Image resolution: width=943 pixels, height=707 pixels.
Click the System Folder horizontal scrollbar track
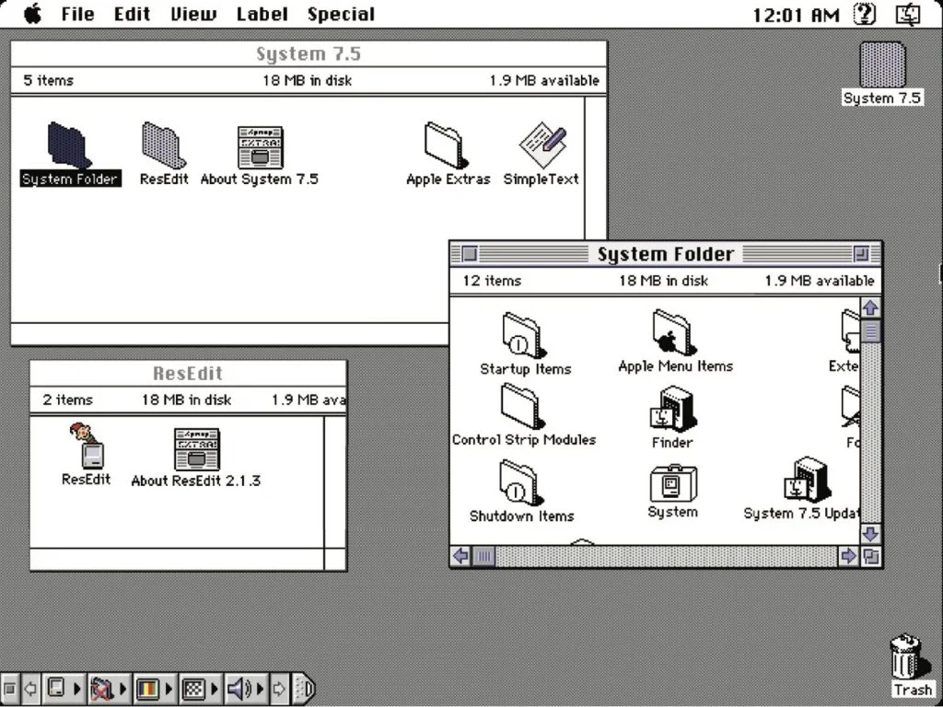pyautogui.click(x=663, y=556)
